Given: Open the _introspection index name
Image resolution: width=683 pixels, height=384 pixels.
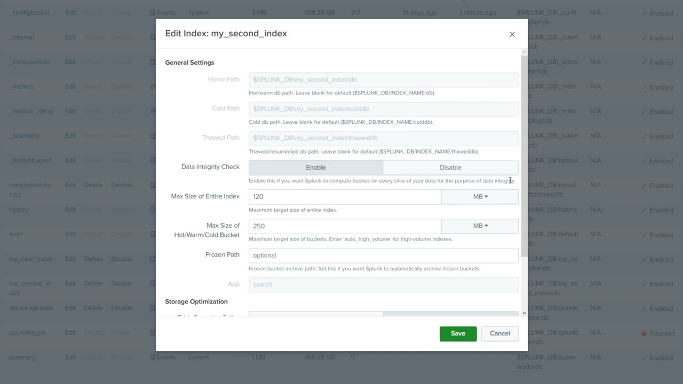Looking at the screenshot, I should [29, 62].
